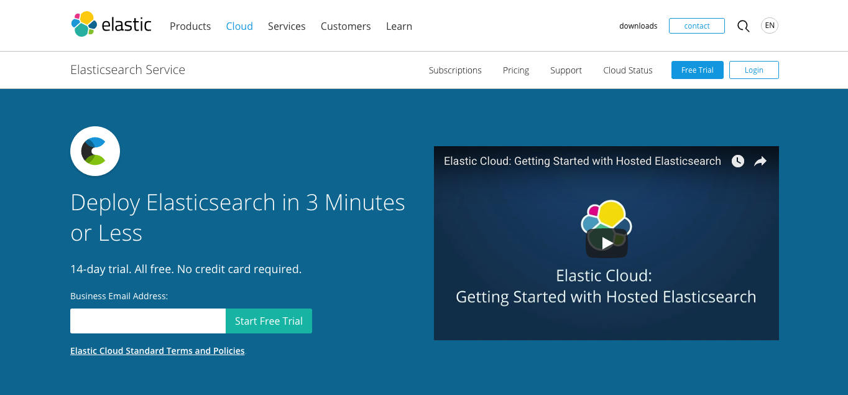This screenshot has width=848, height=395.
Task: Click the Elastic Cloud circular logo
Action: coord(95,151)
